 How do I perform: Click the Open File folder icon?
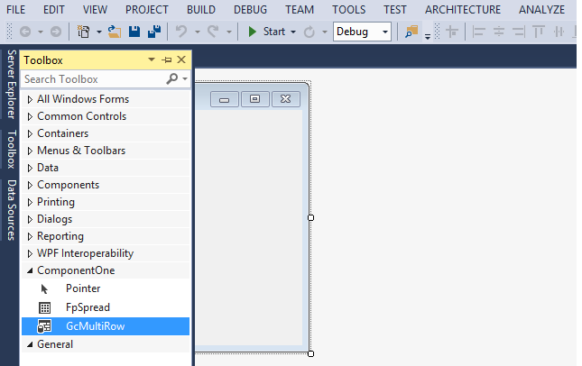click(115, 32)
